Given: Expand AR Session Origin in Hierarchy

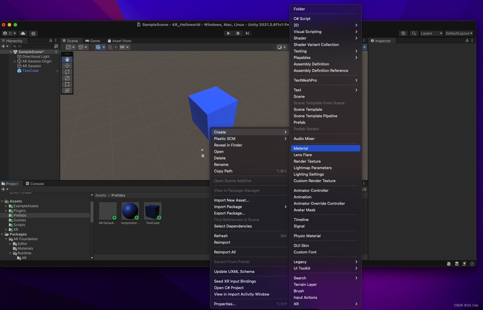Looking at the screenshot, I should point(15,61).
